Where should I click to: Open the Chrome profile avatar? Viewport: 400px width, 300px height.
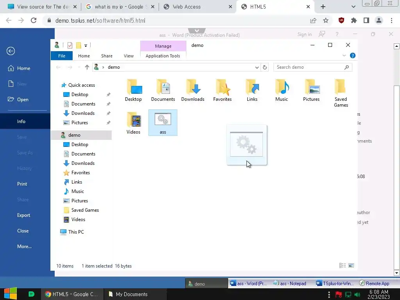click(x=379, y=20)
